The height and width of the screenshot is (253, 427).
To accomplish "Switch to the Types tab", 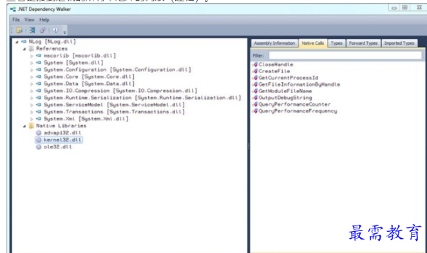I will tap(337, 43).
